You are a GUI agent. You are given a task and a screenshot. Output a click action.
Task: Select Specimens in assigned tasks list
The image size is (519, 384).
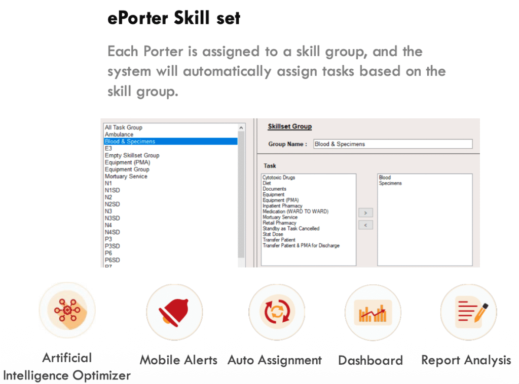390,183
